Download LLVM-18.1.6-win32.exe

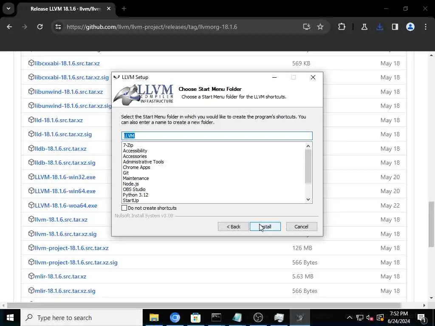(65, 177)
